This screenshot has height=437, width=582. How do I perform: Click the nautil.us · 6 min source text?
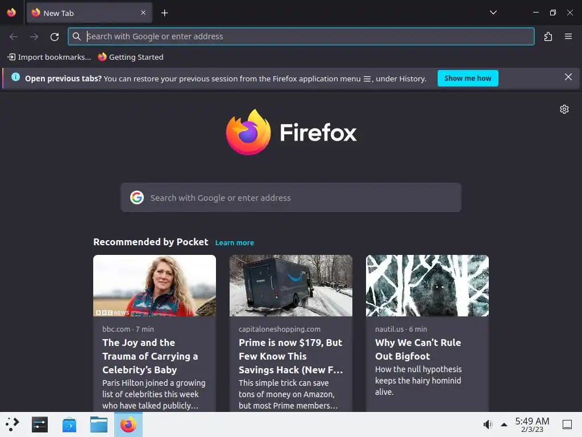pyautogui.click(x=401, y=329)
